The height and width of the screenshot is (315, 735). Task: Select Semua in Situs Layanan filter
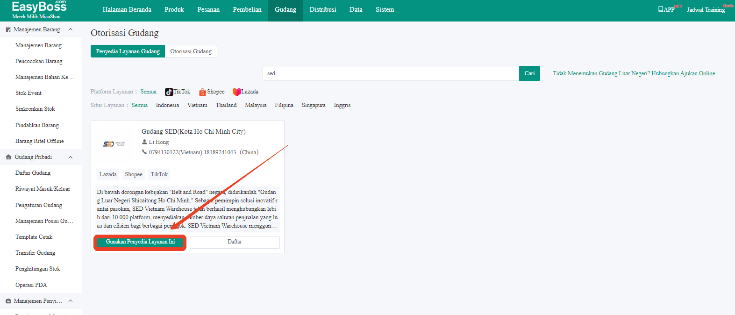pyautogui.click(x=140, y=105)
